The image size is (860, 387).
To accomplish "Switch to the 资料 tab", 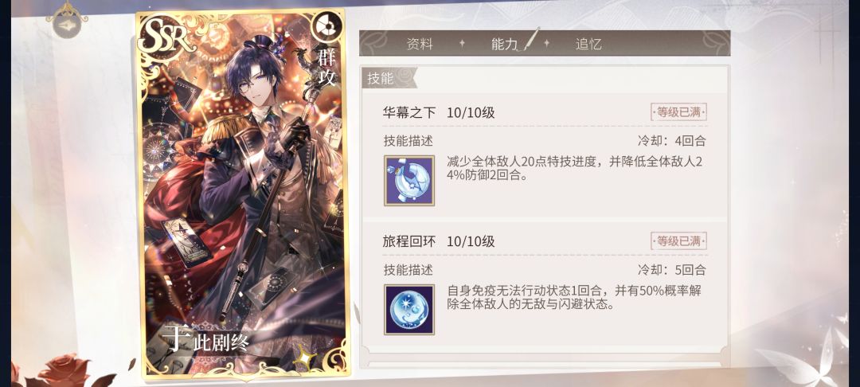I will click(x=420, y=44).
